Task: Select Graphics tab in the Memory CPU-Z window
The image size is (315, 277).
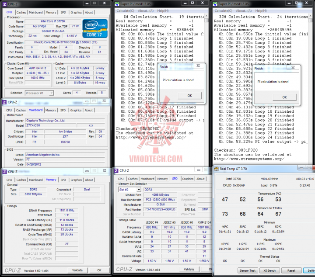Action: [x=76, y=180]
